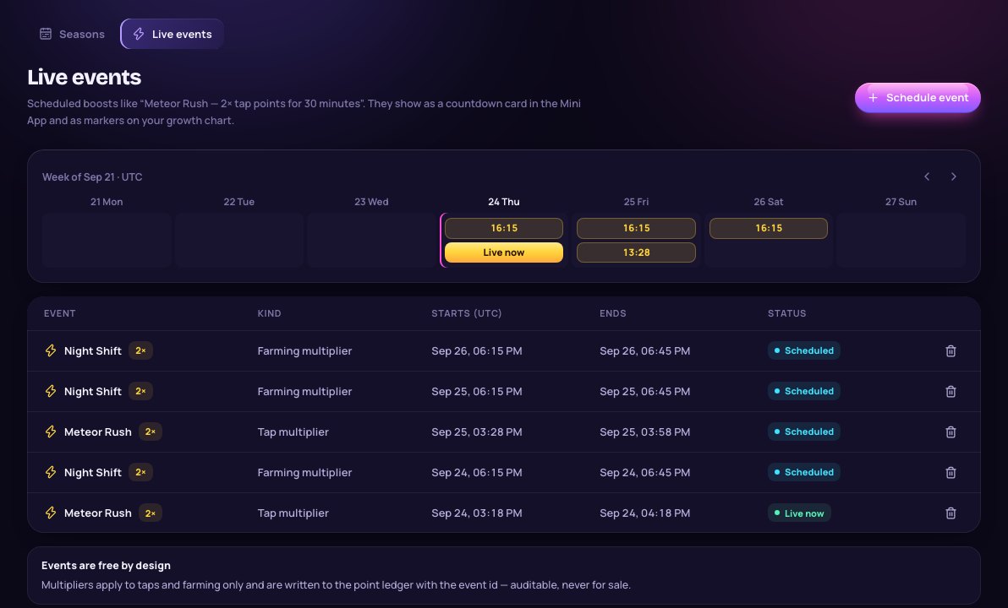The width and height of the screenshot is (1008, 608).
Task: Select the 27 Sun day header
Action: pos(901,202)
